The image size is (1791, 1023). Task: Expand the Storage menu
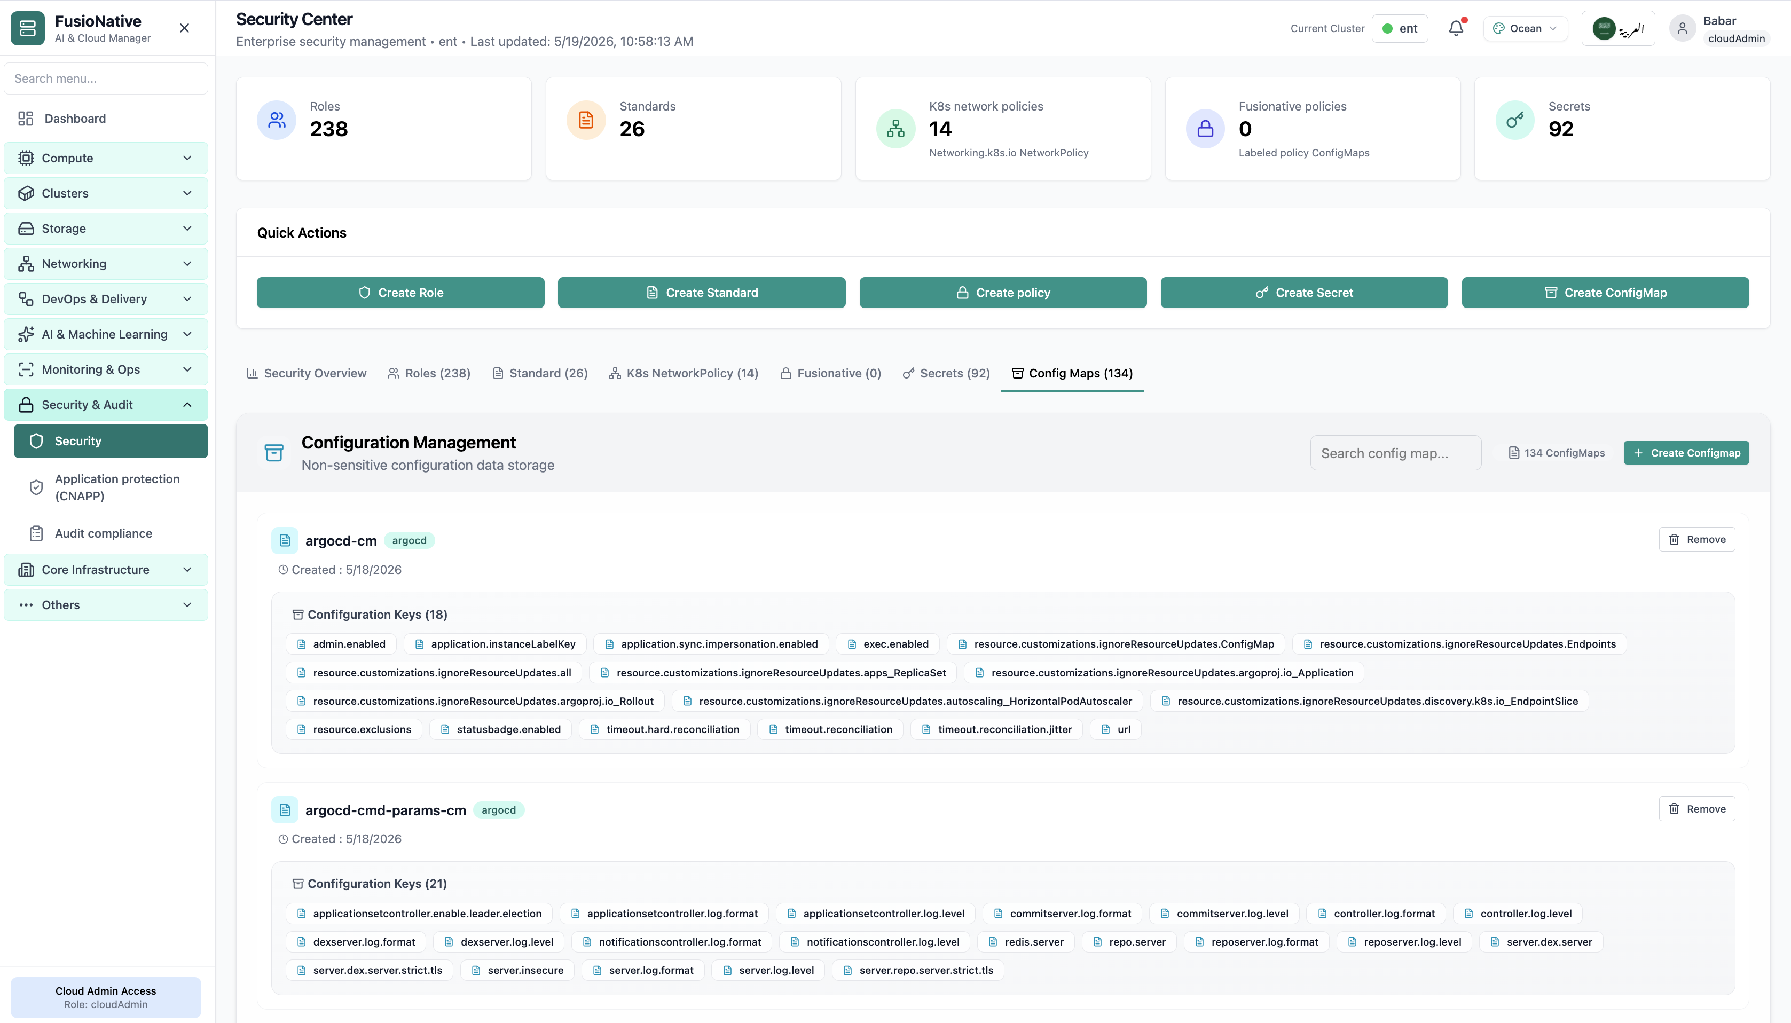(106, 229)
